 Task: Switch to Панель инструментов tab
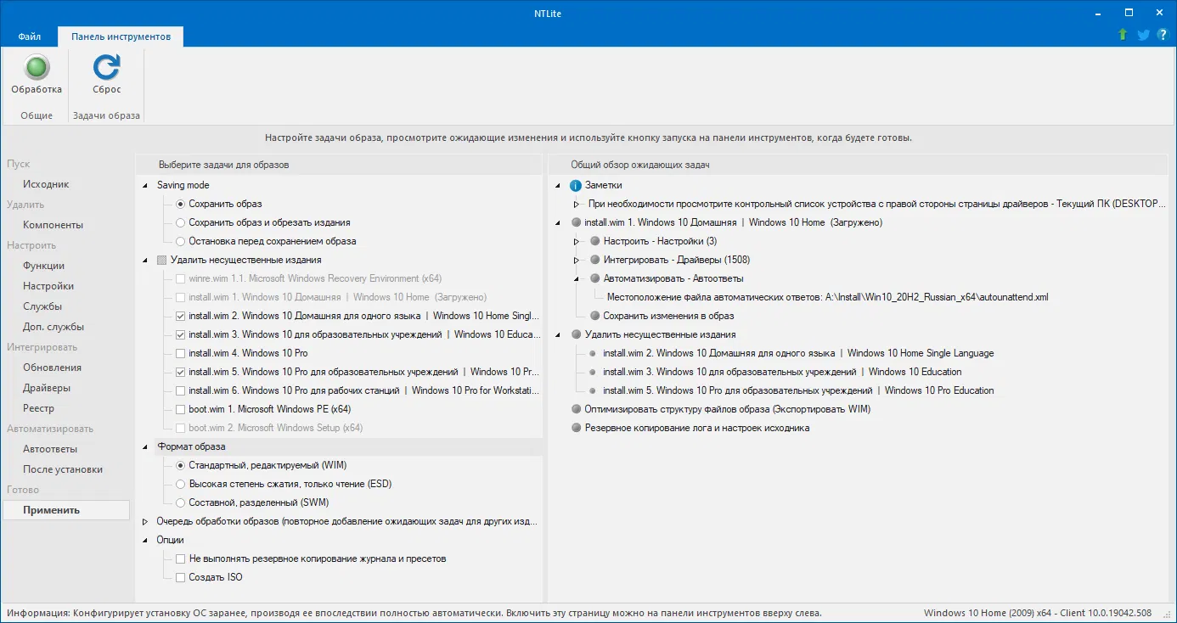coord(121,36)
